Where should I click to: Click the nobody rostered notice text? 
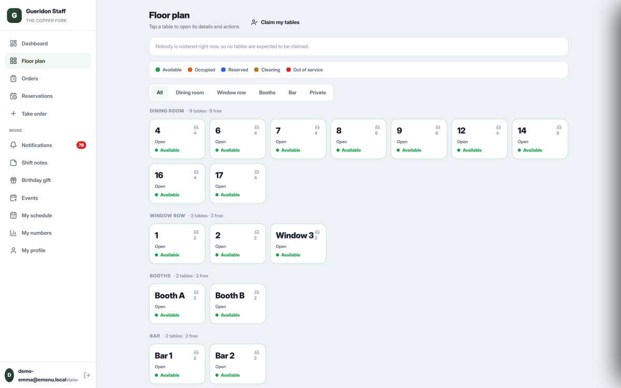coord(232,47)
